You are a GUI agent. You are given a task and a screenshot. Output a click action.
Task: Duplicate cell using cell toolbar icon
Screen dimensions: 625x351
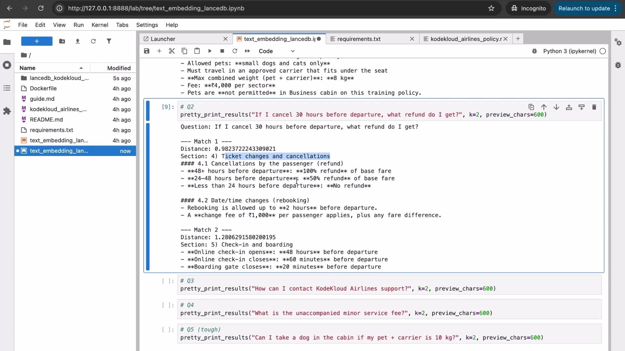tap(531, 107)
